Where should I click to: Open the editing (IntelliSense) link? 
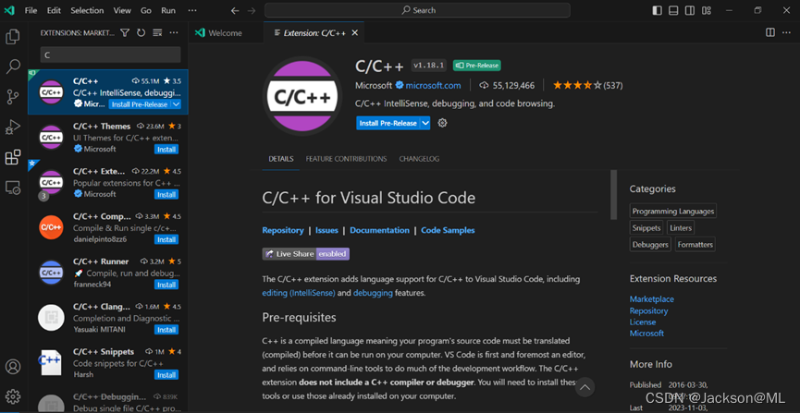click(299, 293)
